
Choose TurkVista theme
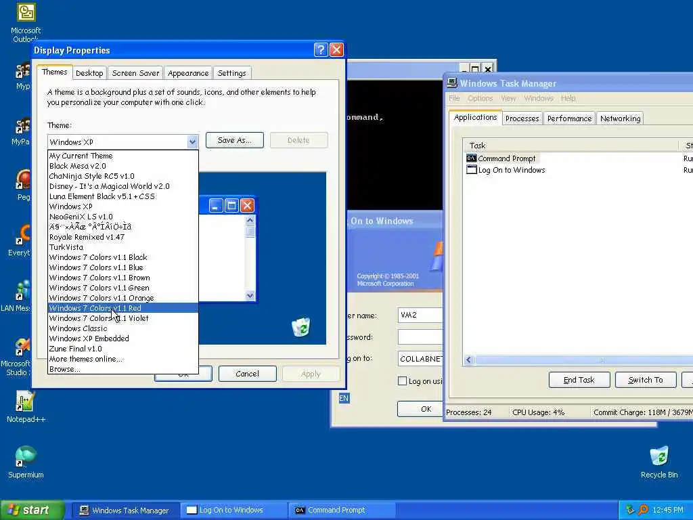[123, 247]
